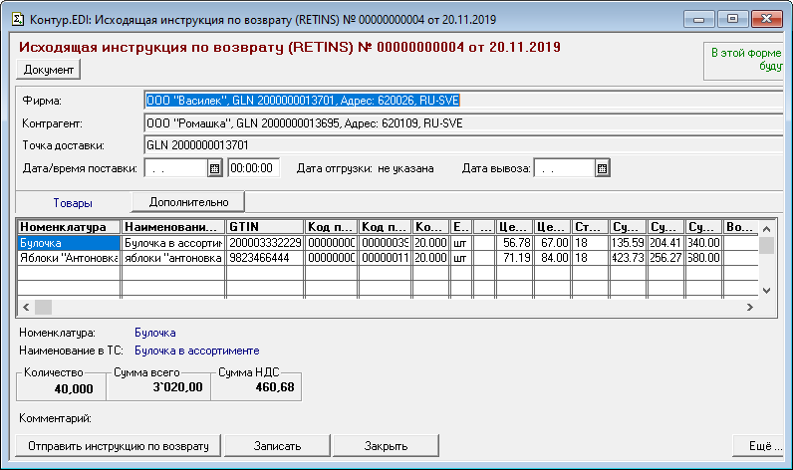The width and height of the screenshot is (793, 470).
Task: Select the Ст... column header
Action: (590, 227)
